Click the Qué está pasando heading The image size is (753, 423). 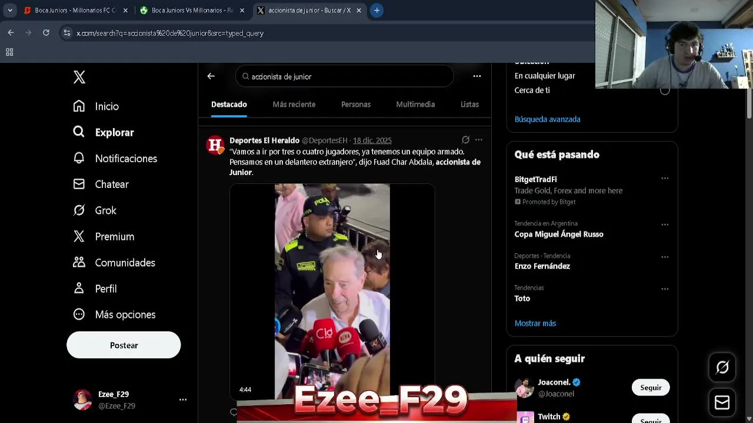(x=557, y=155)
